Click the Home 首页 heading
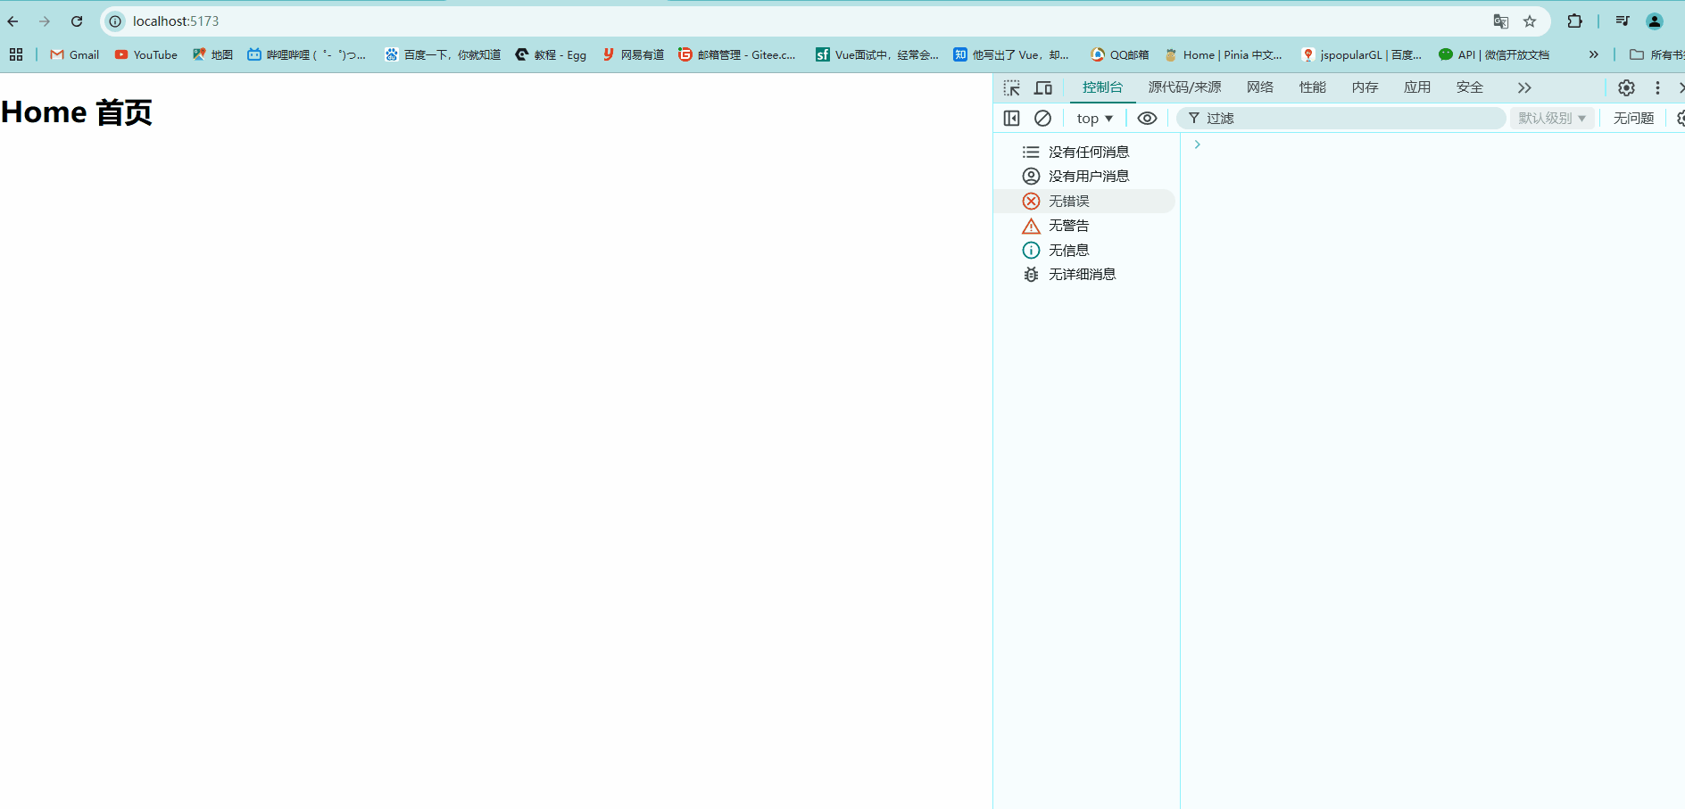1685x809 pixels. [77, 112]
